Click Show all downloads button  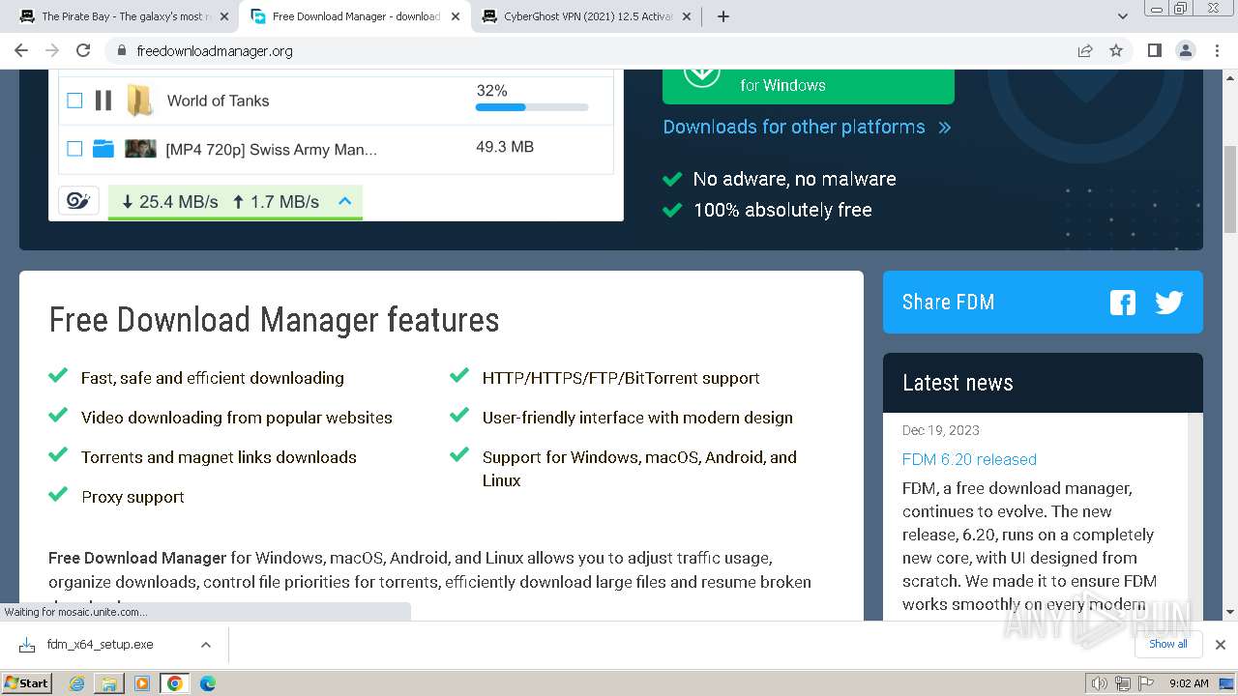(1168, 644)
